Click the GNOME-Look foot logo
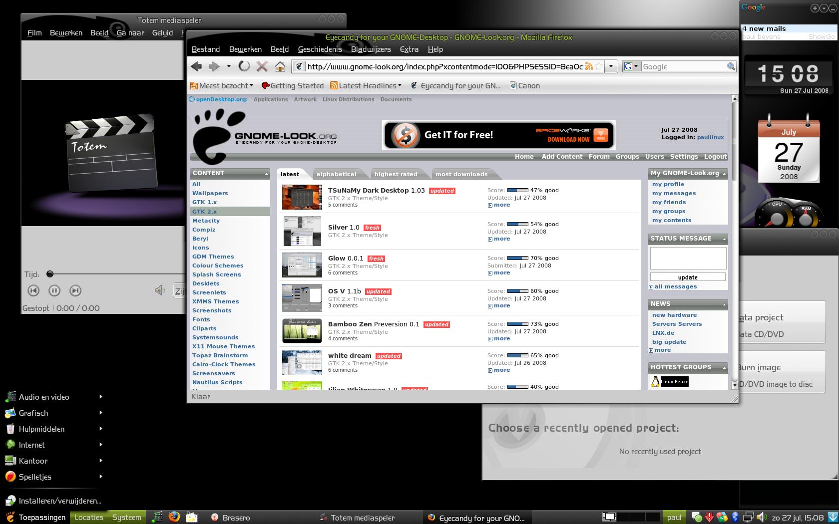This screenshot has width=839, height=524. (x=219, y=136)
